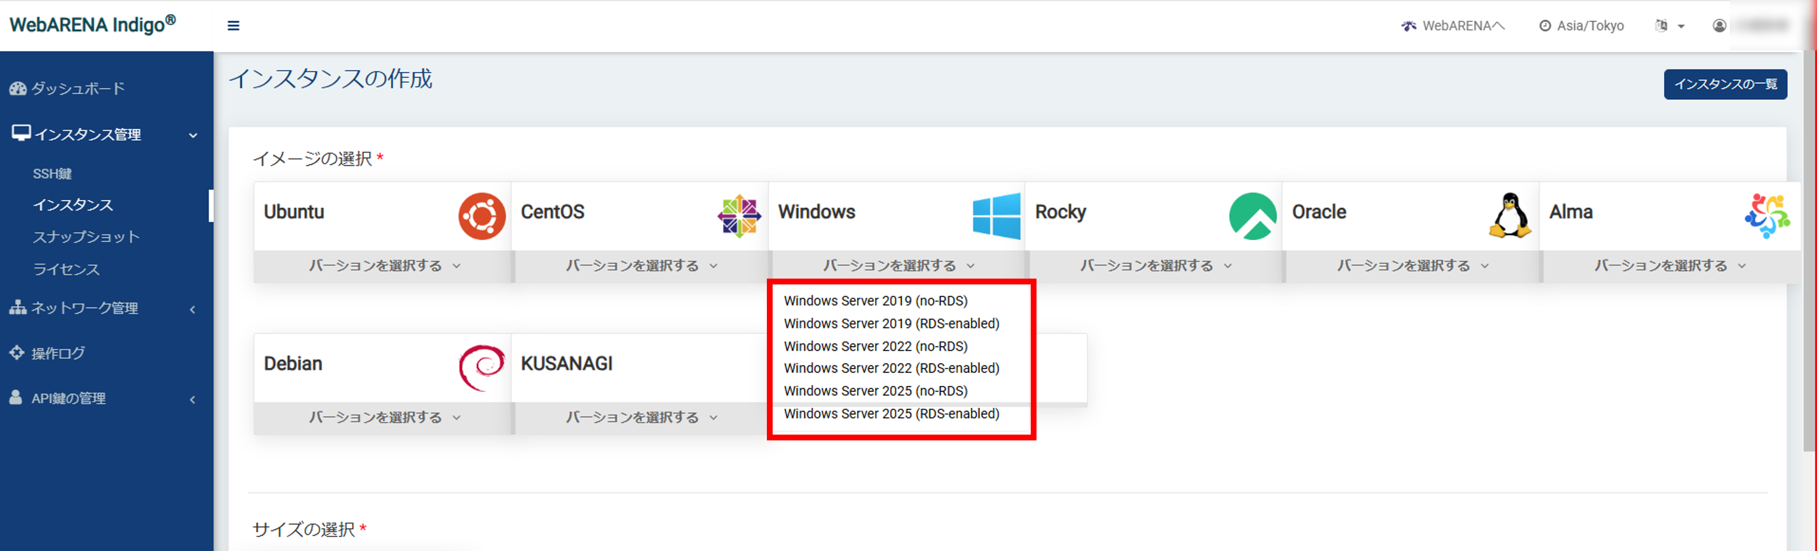Open the SSH鍵 sidebar item
The width and height of the screenshot is (1817, 551).
click(52, 173)
